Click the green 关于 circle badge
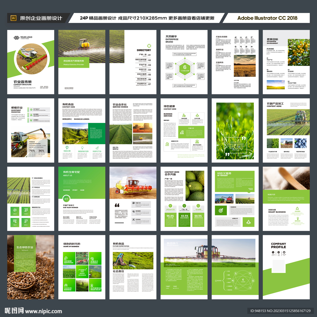The height and width of the screenshot is (317, 317). point(66,199)
